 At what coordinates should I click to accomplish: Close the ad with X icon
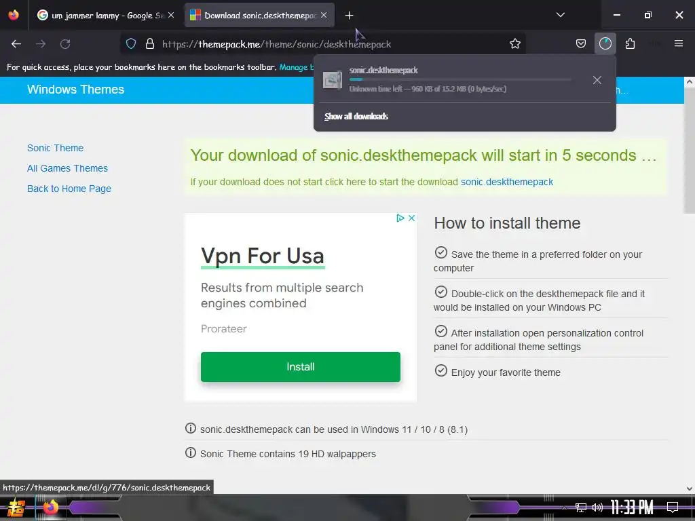click(412, 218)
